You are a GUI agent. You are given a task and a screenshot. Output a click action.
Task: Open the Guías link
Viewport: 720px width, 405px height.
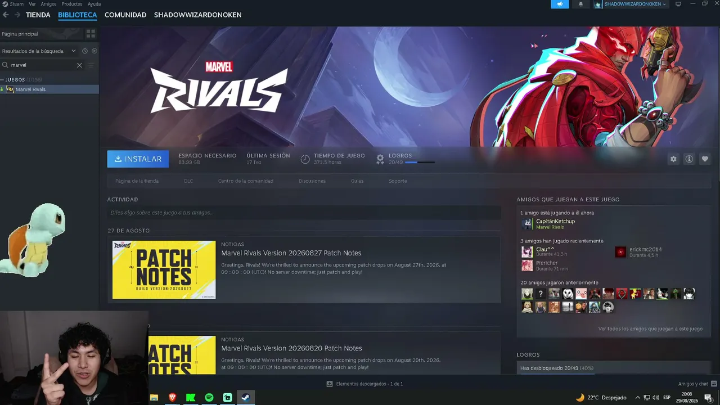click(x=357, y=181)
